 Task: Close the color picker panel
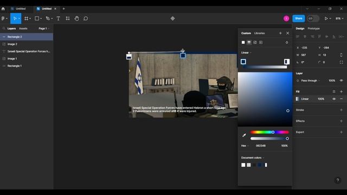click(x=288, y=33)
